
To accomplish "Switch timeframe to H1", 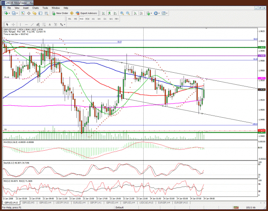I will pos(93,19).
